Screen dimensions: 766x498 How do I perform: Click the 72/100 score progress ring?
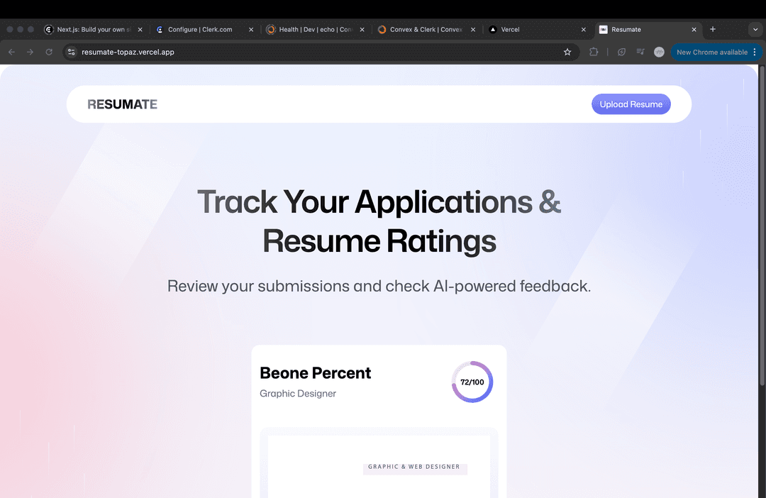(472, 382)
